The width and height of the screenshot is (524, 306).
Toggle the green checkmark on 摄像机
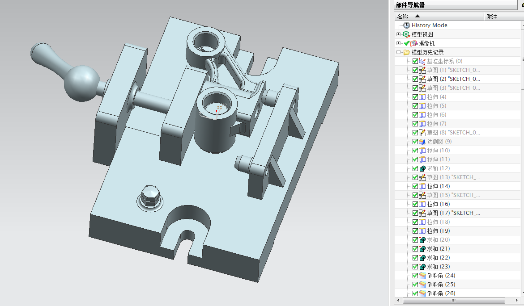coord(407,43)
